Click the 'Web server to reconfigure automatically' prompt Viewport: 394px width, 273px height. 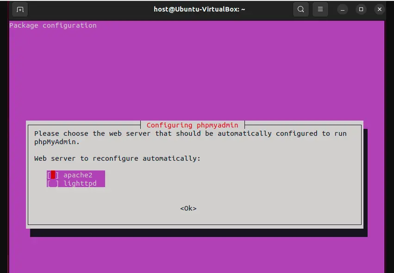pyautogui.click(x=118, y=158)
